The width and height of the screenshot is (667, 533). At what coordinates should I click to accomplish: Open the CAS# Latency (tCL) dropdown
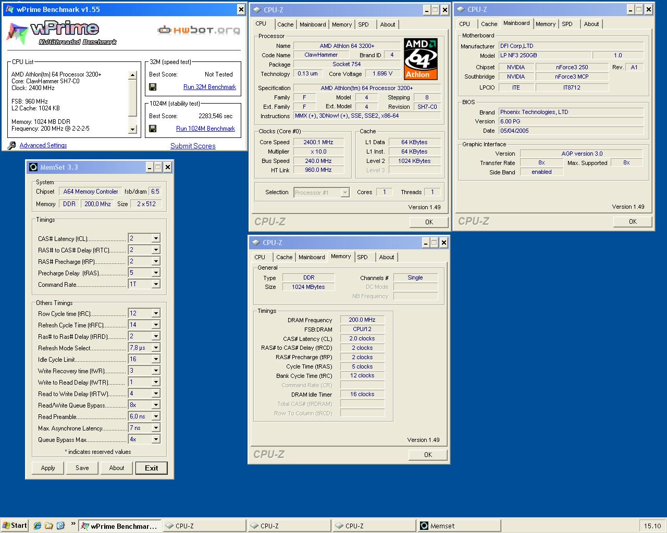coord(155,238)
